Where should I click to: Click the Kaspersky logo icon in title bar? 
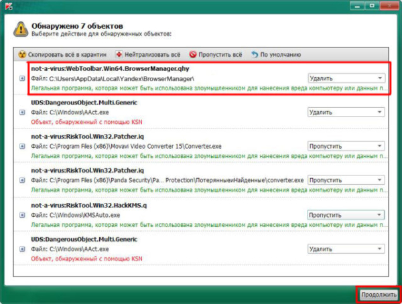pos(9,5)
